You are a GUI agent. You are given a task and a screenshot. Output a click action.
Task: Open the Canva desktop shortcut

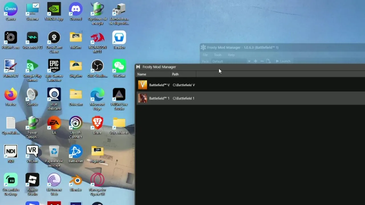[x=11, y=11]
